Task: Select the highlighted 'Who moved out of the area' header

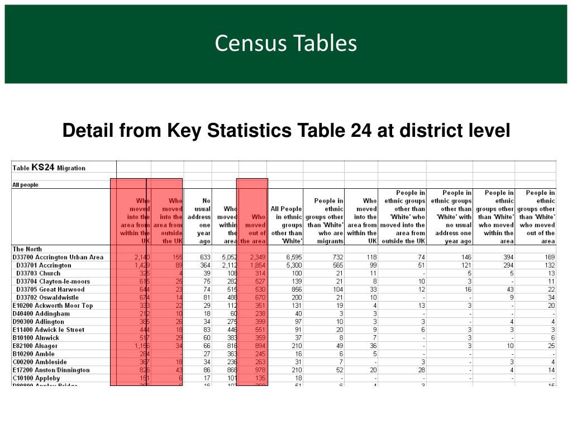Action: pyautogui.click(x=253, y=228)
